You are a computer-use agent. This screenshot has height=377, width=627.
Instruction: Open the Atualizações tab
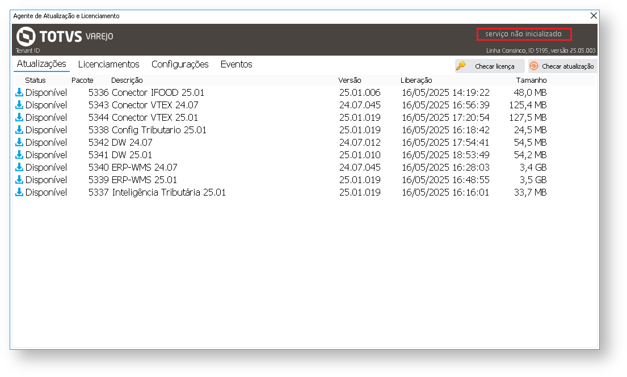pos(41,64)
